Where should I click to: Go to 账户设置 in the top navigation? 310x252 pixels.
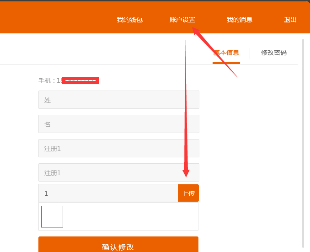click(182, 20)
